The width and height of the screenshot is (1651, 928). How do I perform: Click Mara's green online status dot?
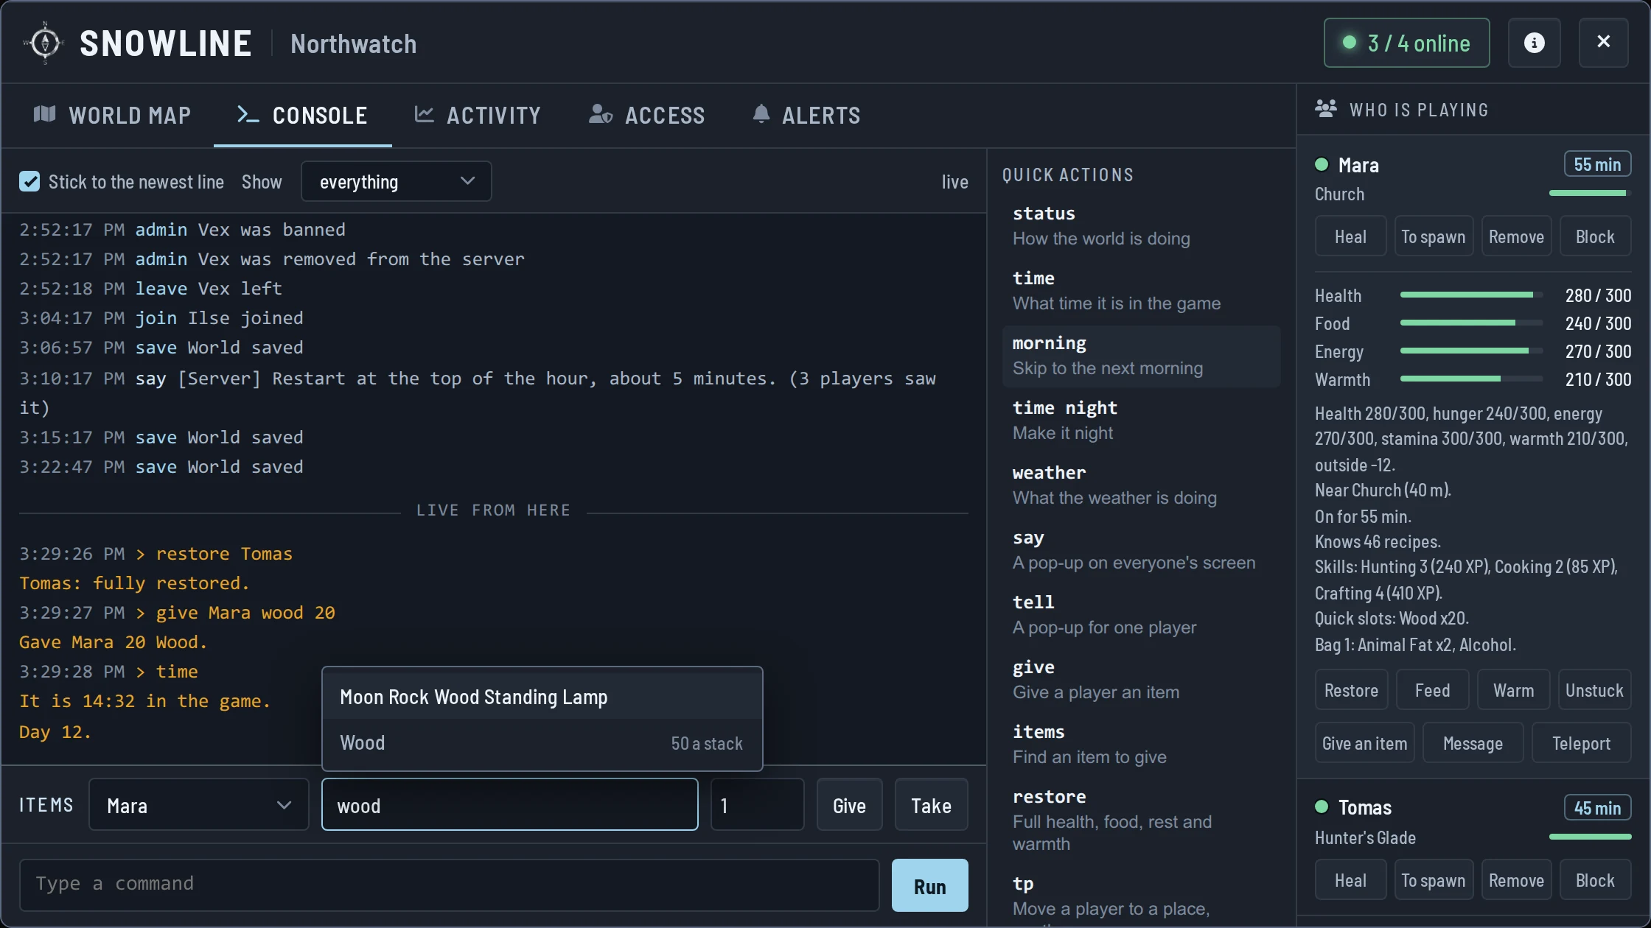1322,164
